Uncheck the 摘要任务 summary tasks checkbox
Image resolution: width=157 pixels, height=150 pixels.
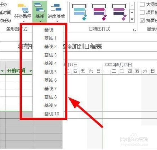click(x=142, y=21)
